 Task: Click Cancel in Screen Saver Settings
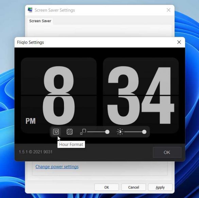tap(133, 187)
